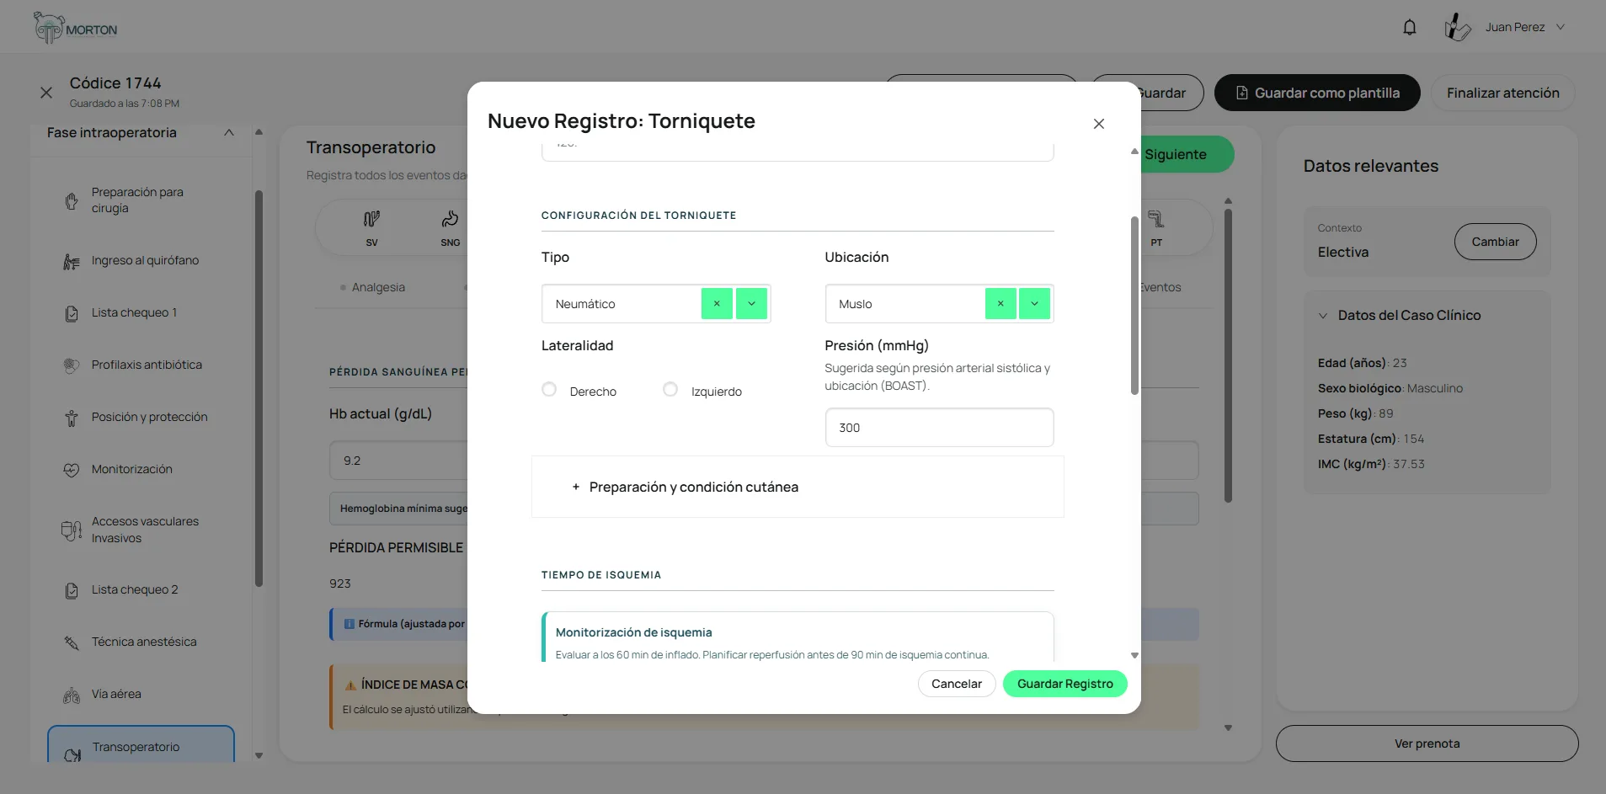Open the Ubicación dropdown arrow
Viewport: 1606px width, 794px height.
tap(1034, 304)
